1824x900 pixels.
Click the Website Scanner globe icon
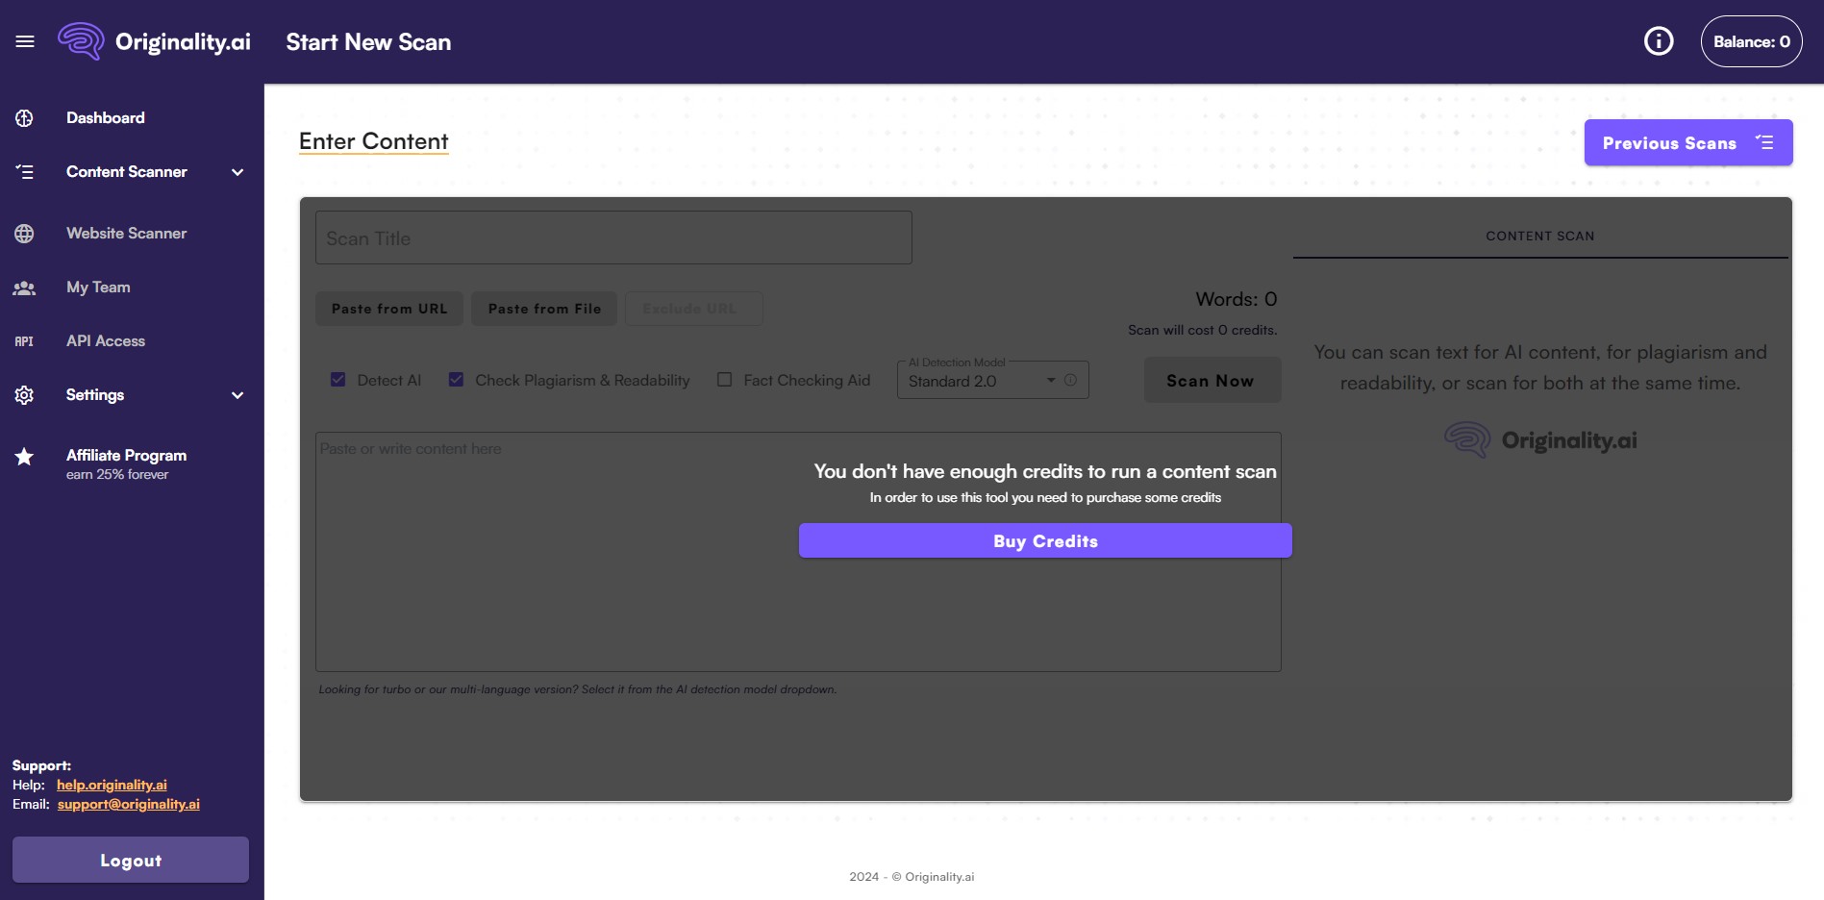pyautogui.click(x=24, y=234)
